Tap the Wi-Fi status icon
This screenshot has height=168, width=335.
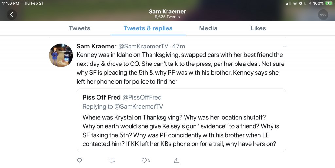(x=295, y=3)
